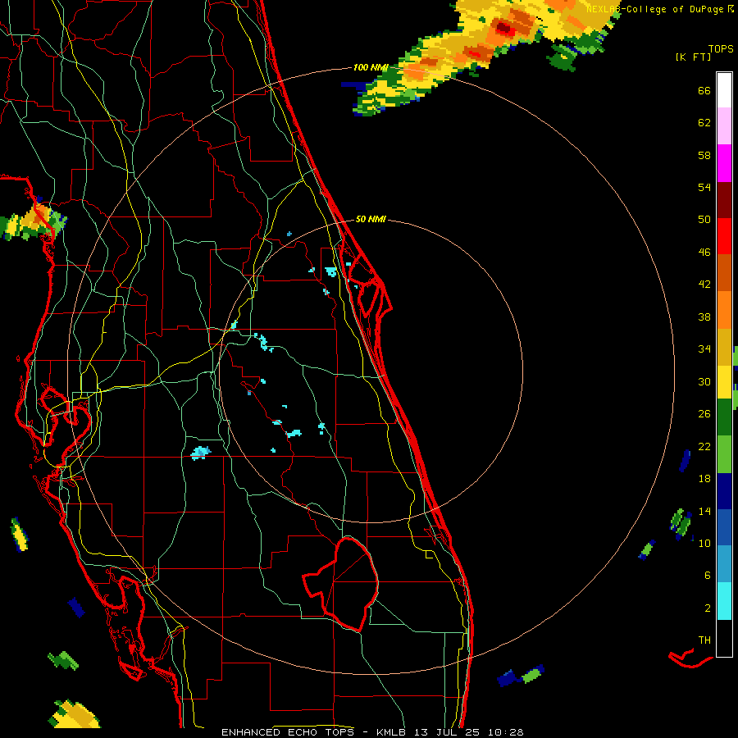738x738 pixels.
Task: Click the dark red storm core offshore
Action: [504, 28]
